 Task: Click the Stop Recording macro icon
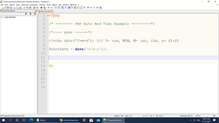click(91, 8)
